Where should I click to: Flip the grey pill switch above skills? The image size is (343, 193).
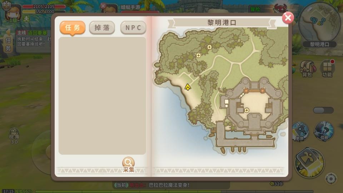[x=323, y=110]
